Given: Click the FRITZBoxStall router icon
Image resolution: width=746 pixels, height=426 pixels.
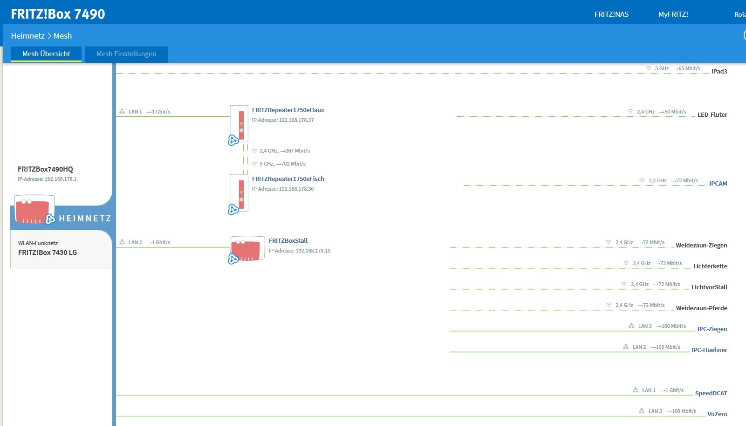Looking at the screenshot, I should click(247, 249).
